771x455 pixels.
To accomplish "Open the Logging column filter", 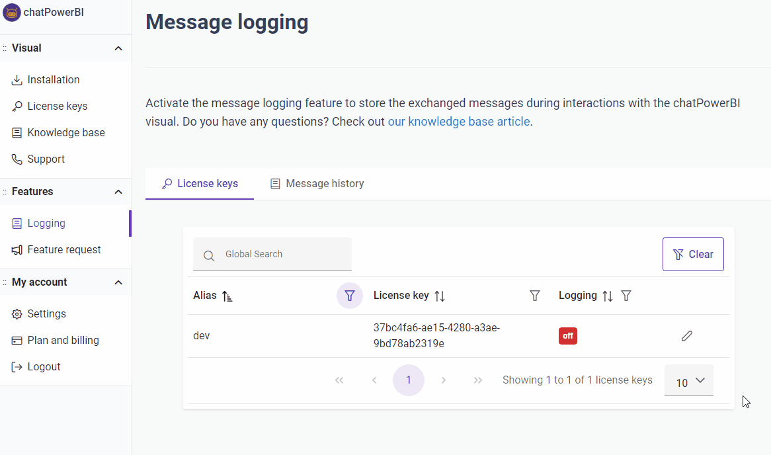I will [x=626, y=296].
